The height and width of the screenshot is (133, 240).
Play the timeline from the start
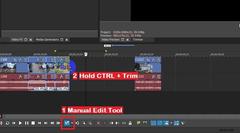pos(14,123)
